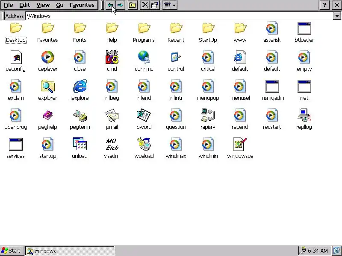The image size is (342, 256).
Task: Select the services window icon
Action: click(16, 144)
